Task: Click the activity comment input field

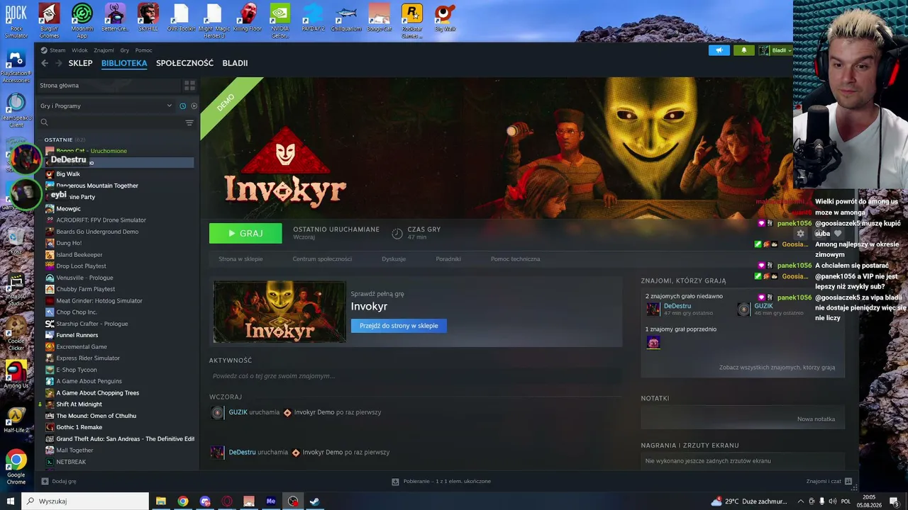Action: pos(415,376)
